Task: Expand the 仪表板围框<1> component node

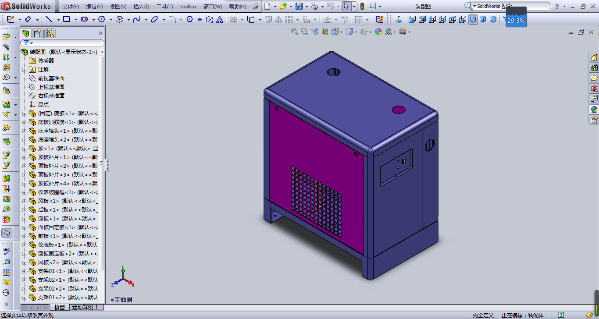Action: pos(25,192)
